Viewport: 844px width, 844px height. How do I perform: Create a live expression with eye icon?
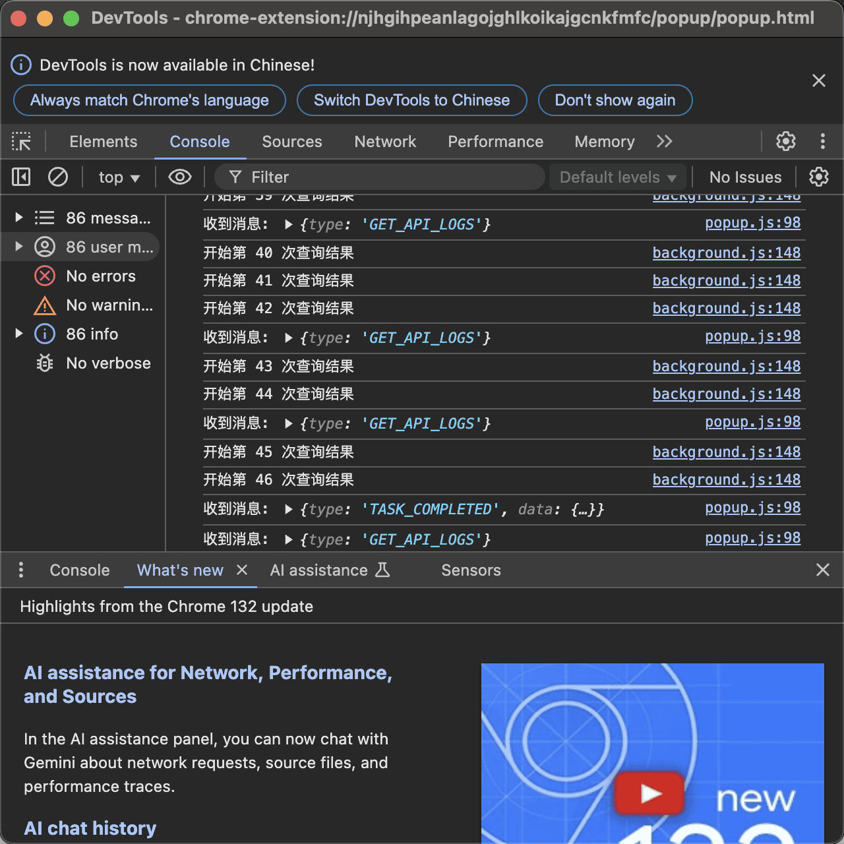point(180,177)
